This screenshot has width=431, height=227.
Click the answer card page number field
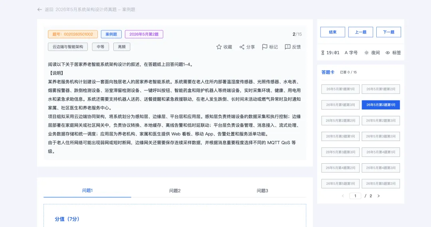355,196
